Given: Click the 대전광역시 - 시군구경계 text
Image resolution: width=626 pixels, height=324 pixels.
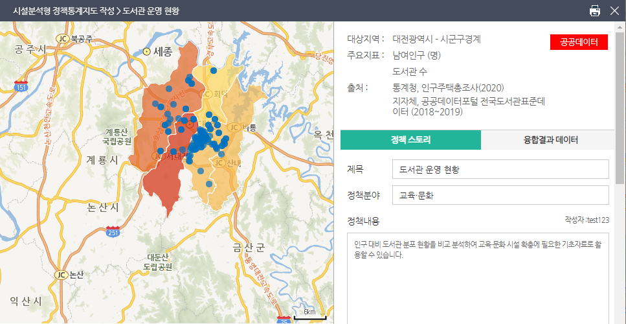Looking at the screenshot, I should pyautogui.click(x=437, y=39).
